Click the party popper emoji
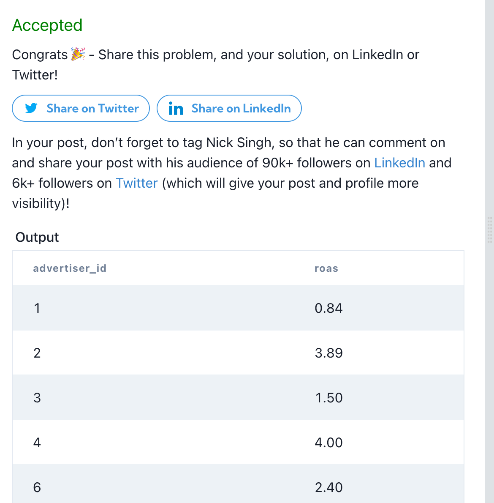Screen dimensions: 494x503 [x=78, y=54]
